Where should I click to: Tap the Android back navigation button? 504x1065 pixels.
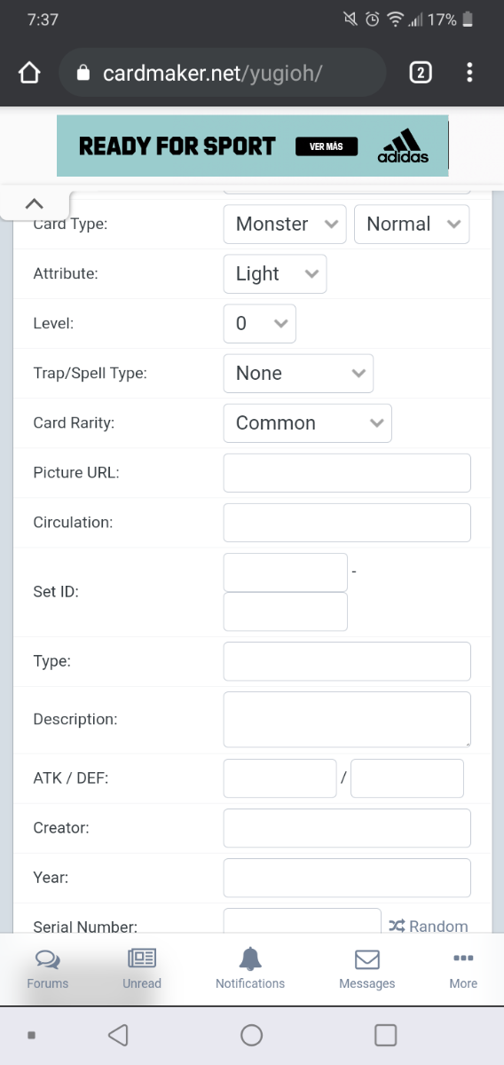point(118,1035)
